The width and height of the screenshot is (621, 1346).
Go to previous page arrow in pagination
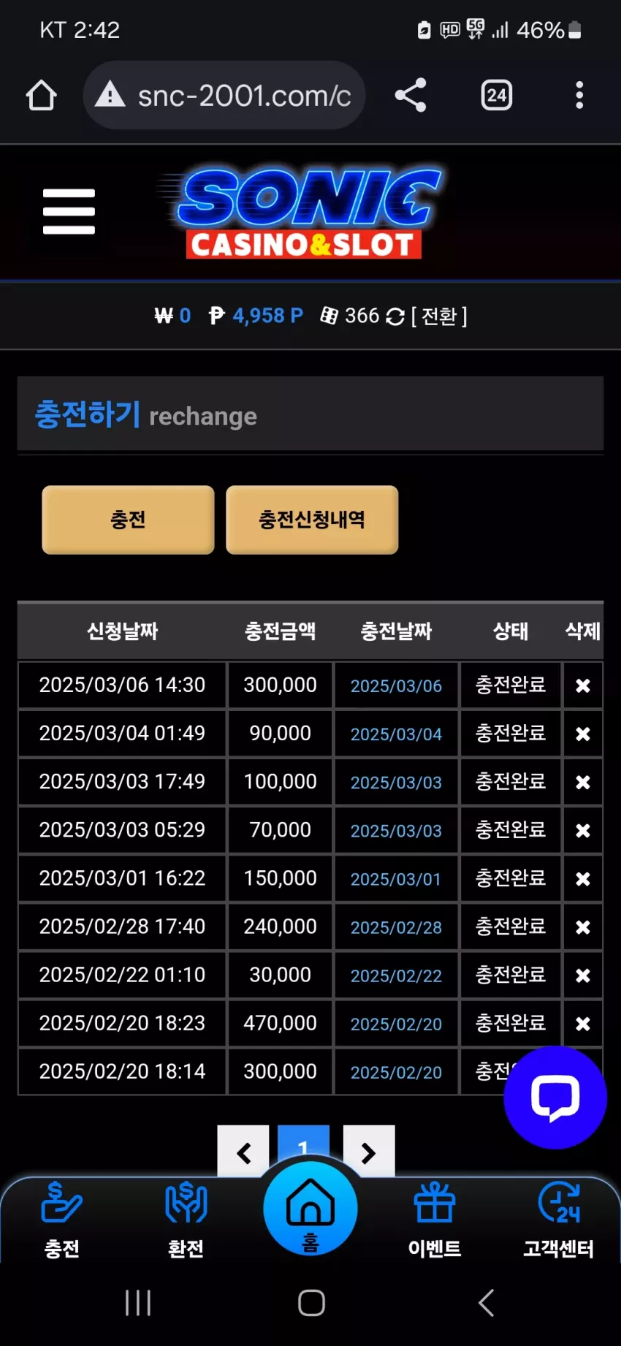point(243,1152)
